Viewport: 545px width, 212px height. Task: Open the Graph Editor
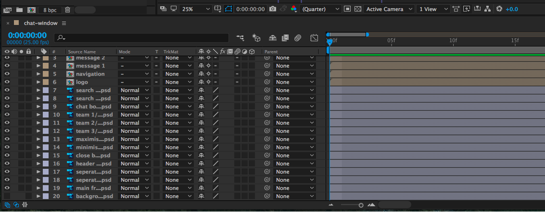[314, 37]
